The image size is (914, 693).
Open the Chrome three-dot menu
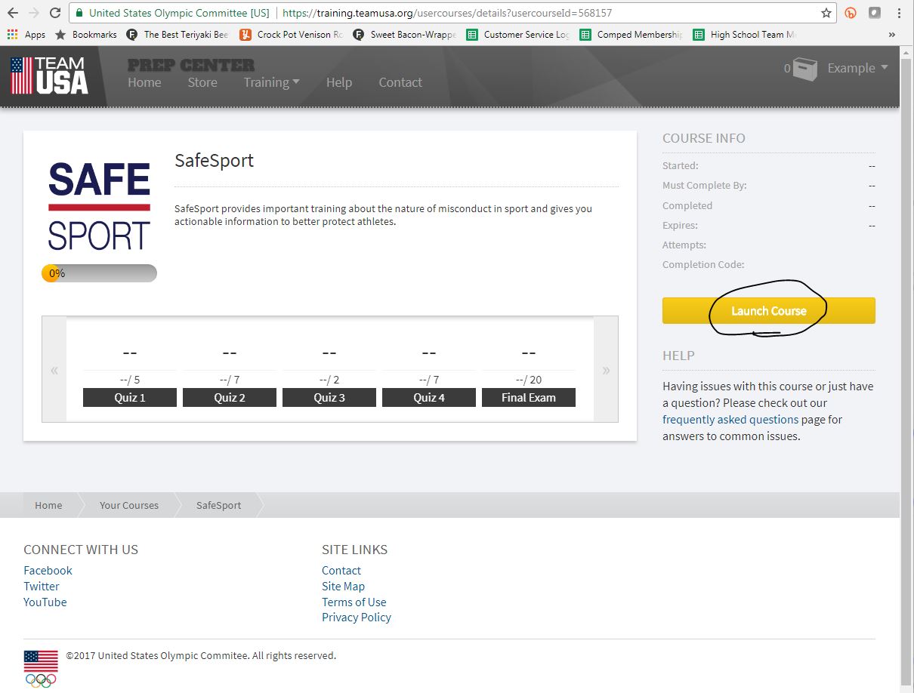click(x=899, y=13)
